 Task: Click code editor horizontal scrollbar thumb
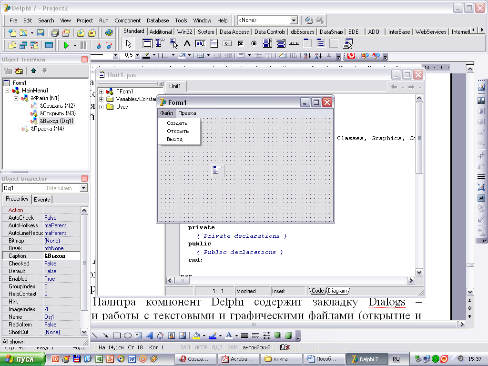click(x=183, y=281)
